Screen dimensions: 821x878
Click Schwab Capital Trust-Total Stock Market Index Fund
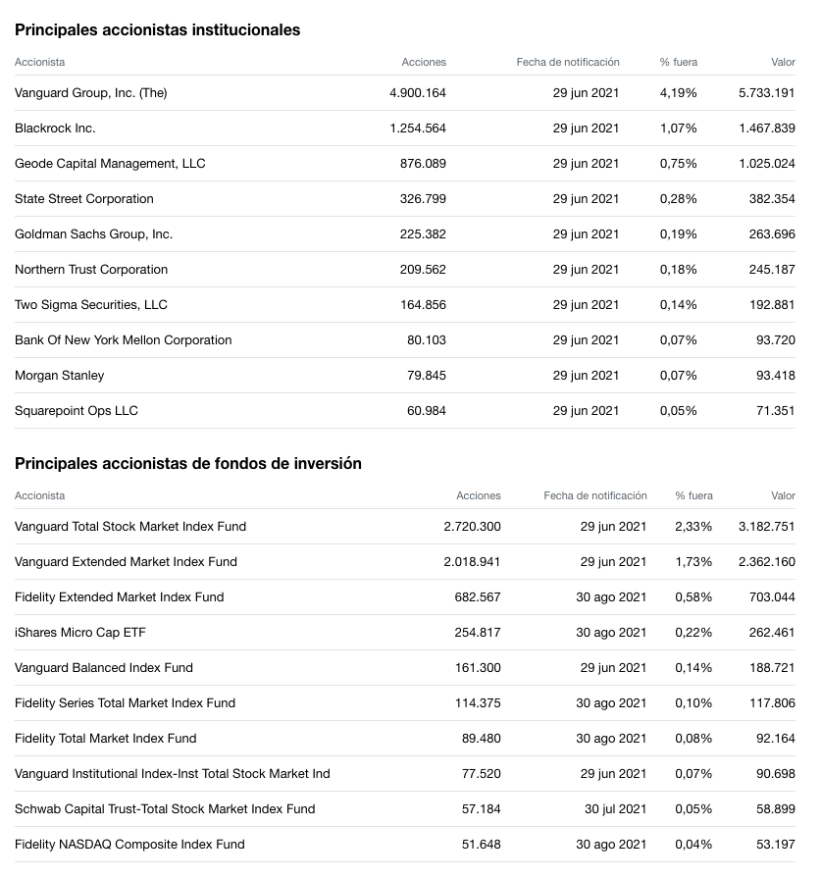point(165,808)
